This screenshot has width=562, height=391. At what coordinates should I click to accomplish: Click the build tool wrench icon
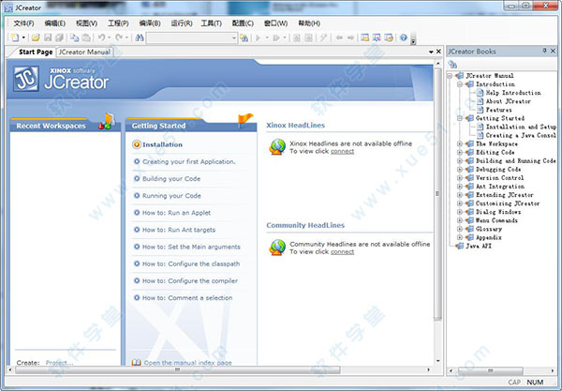tap(324, 38)
